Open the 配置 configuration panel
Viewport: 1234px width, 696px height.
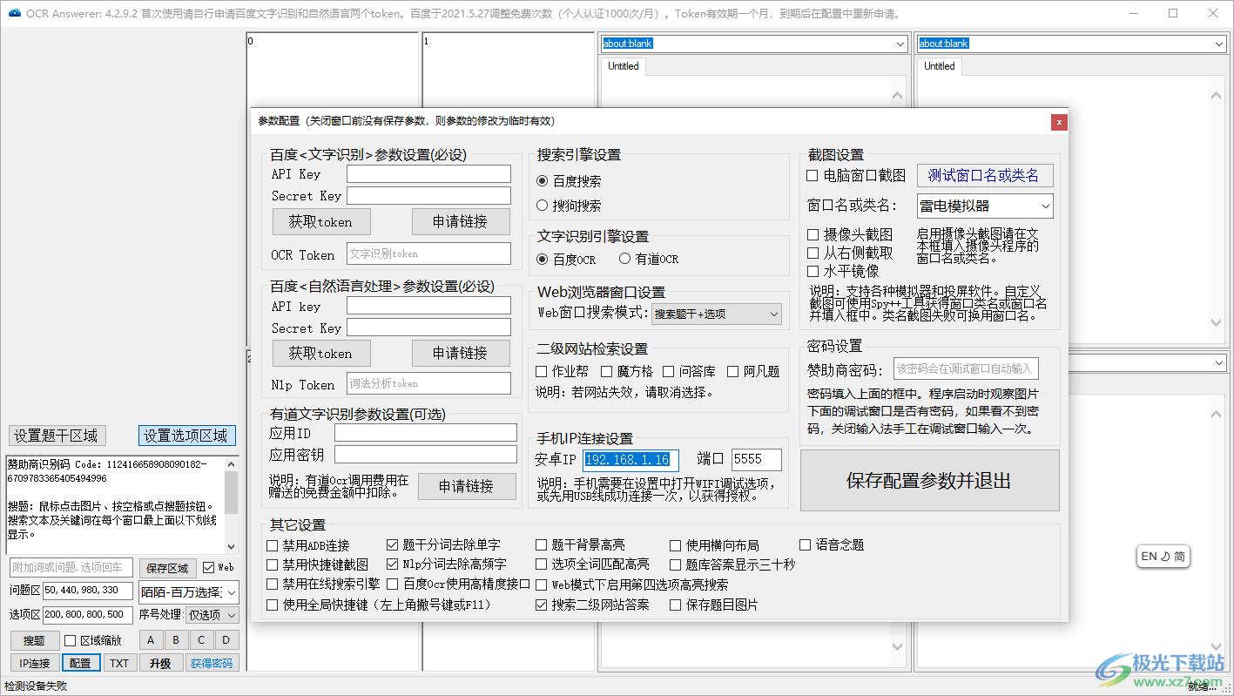coord(80,662)
